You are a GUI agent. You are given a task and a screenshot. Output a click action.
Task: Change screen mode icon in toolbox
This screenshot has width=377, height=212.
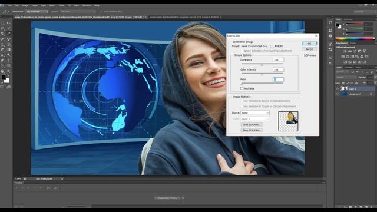tap(9, 87)
